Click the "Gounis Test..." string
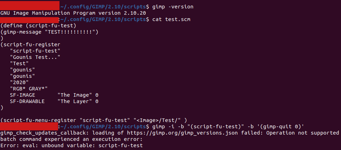 point(35,57)
